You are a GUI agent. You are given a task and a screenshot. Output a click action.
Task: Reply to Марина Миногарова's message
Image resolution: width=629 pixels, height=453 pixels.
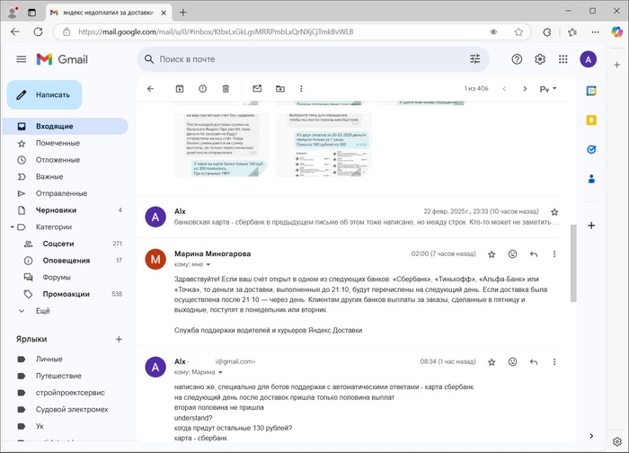534,254
